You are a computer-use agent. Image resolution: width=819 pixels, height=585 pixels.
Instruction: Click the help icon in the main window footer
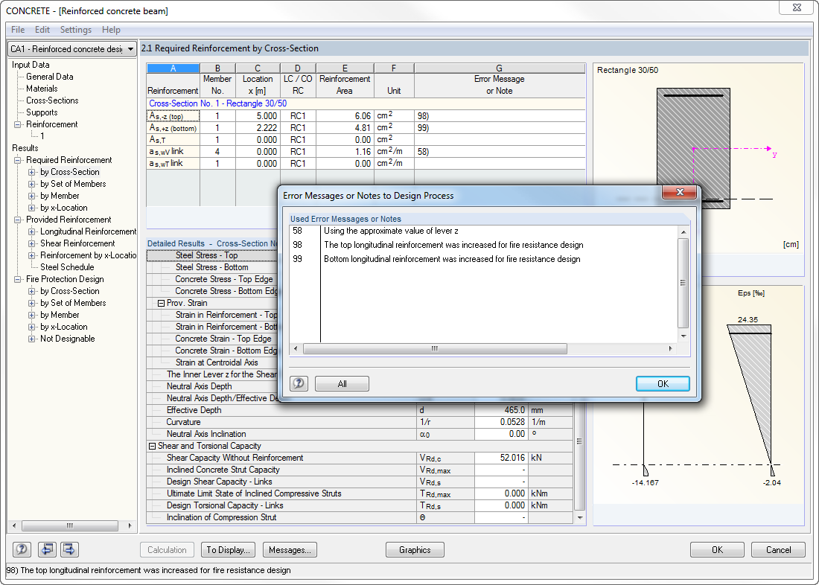coord(22,549)
